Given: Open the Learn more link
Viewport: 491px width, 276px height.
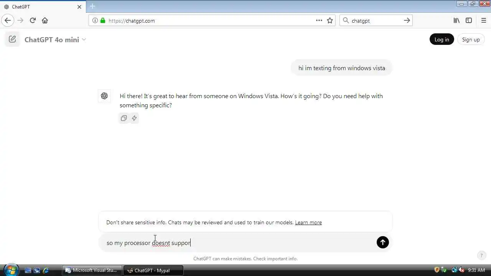Looking at the screenshot, I should (x=308, y=222).
